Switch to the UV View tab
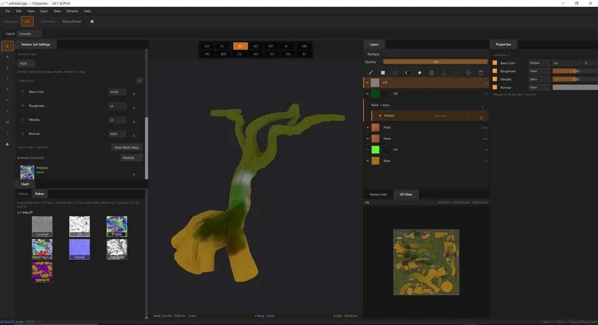Viewport: 598px width, 325px height. [x=406, y=194]
